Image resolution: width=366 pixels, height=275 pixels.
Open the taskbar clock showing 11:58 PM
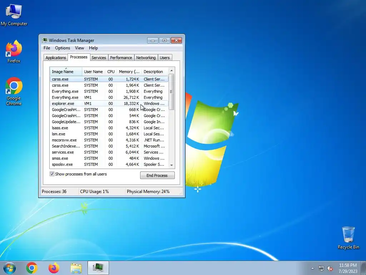pos(348,268)
